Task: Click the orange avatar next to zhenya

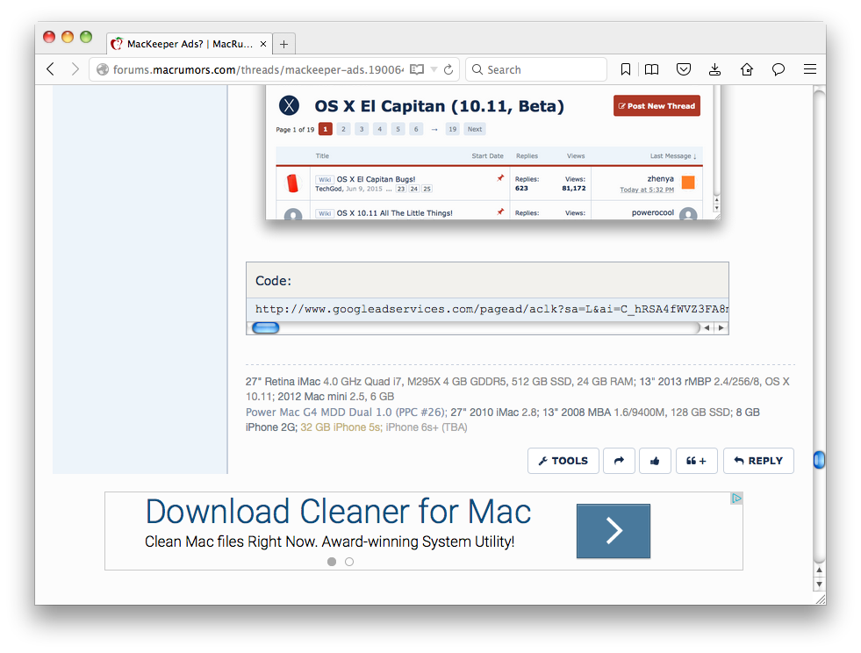Action: click(688, 183)
